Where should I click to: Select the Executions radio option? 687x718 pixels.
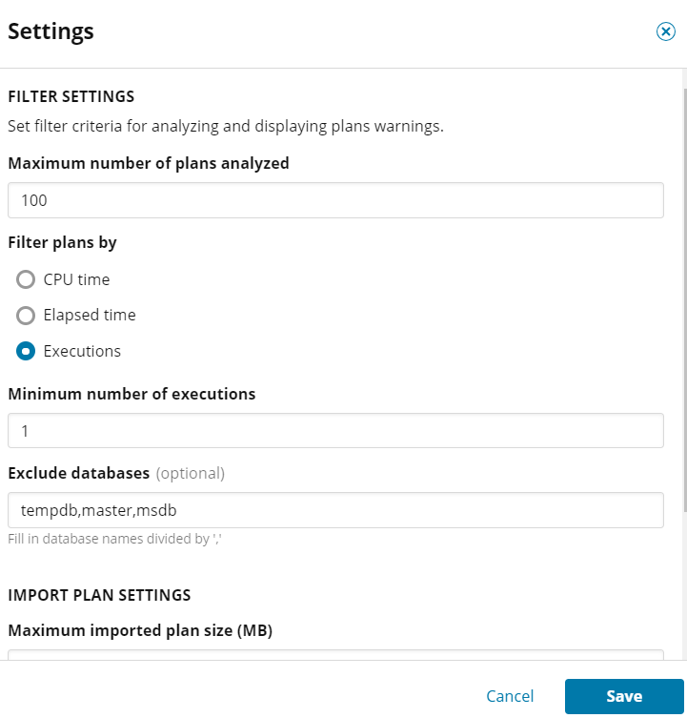click(x=26, y=351)
